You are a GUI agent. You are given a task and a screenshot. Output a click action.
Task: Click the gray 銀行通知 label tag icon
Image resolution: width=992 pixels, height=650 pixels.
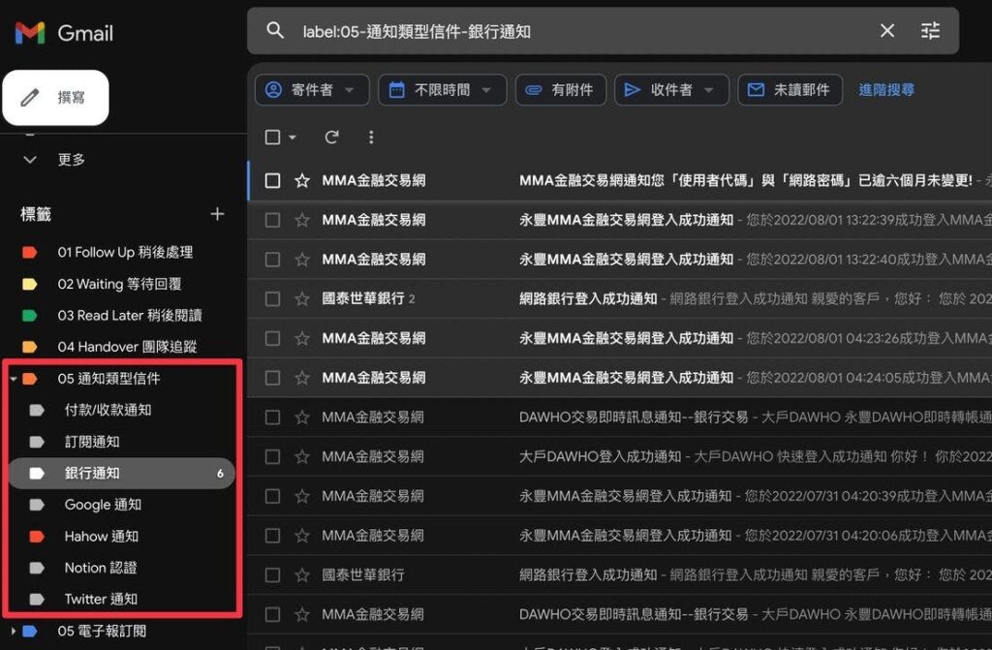(37, 474)
